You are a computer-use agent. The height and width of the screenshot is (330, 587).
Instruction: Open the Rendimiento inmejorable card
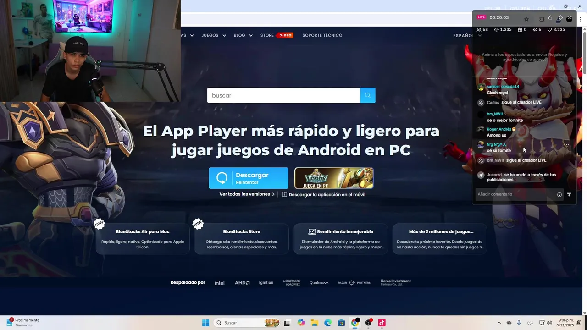pos(341,239)
